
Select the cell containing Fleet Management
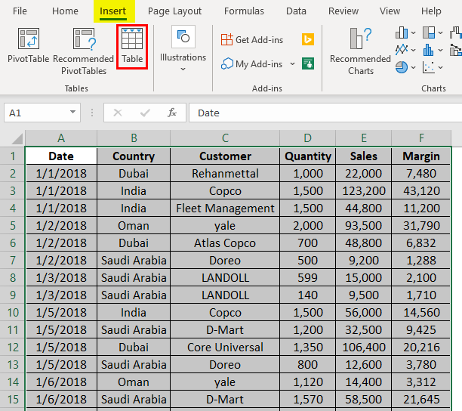225,209
